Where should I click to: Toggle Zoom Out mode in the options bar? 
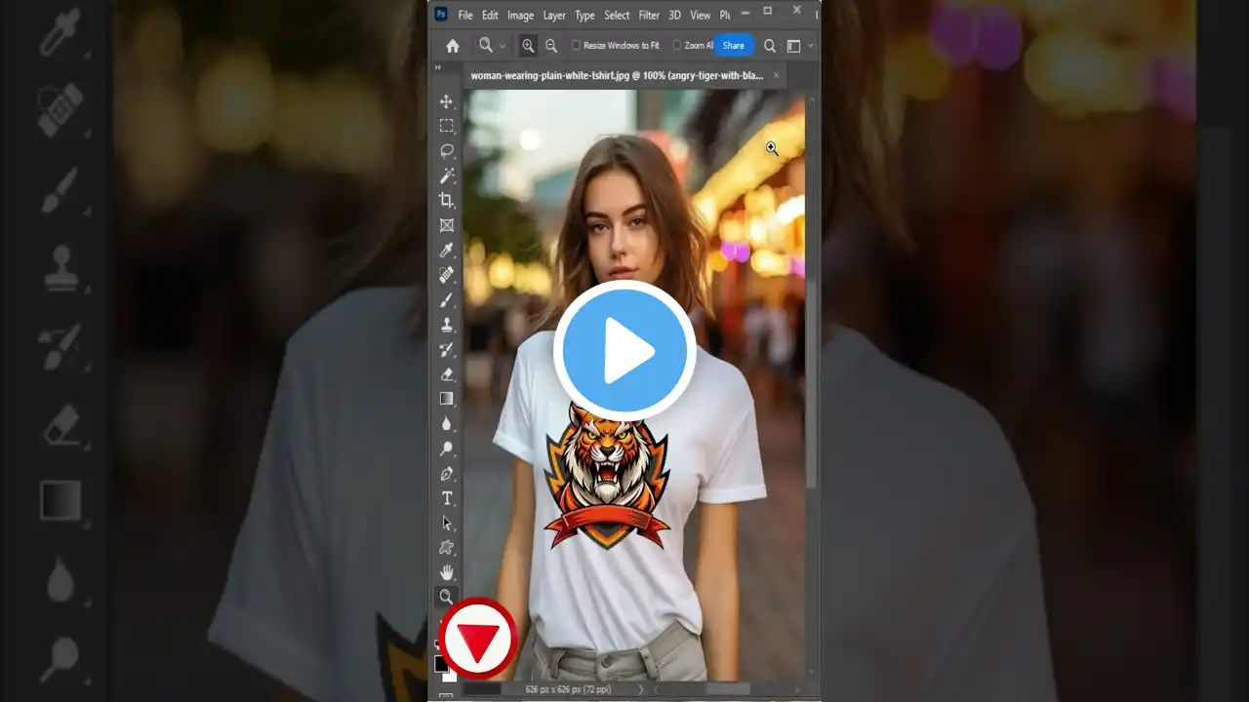click(551, 45)
